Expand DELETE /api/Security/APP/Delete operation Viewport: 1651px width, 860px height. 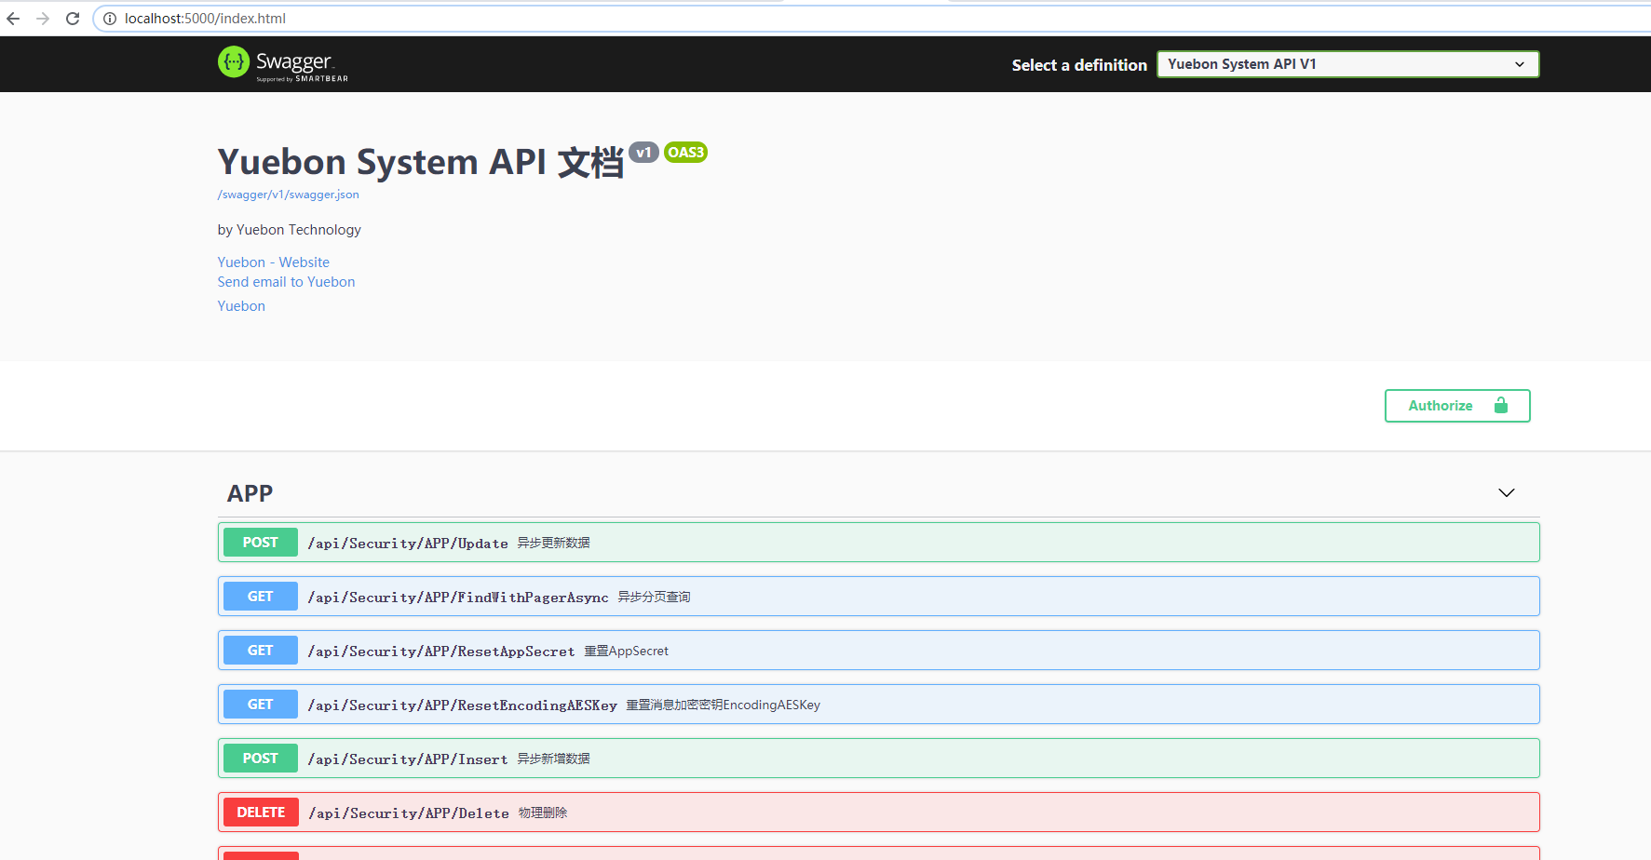878,813
